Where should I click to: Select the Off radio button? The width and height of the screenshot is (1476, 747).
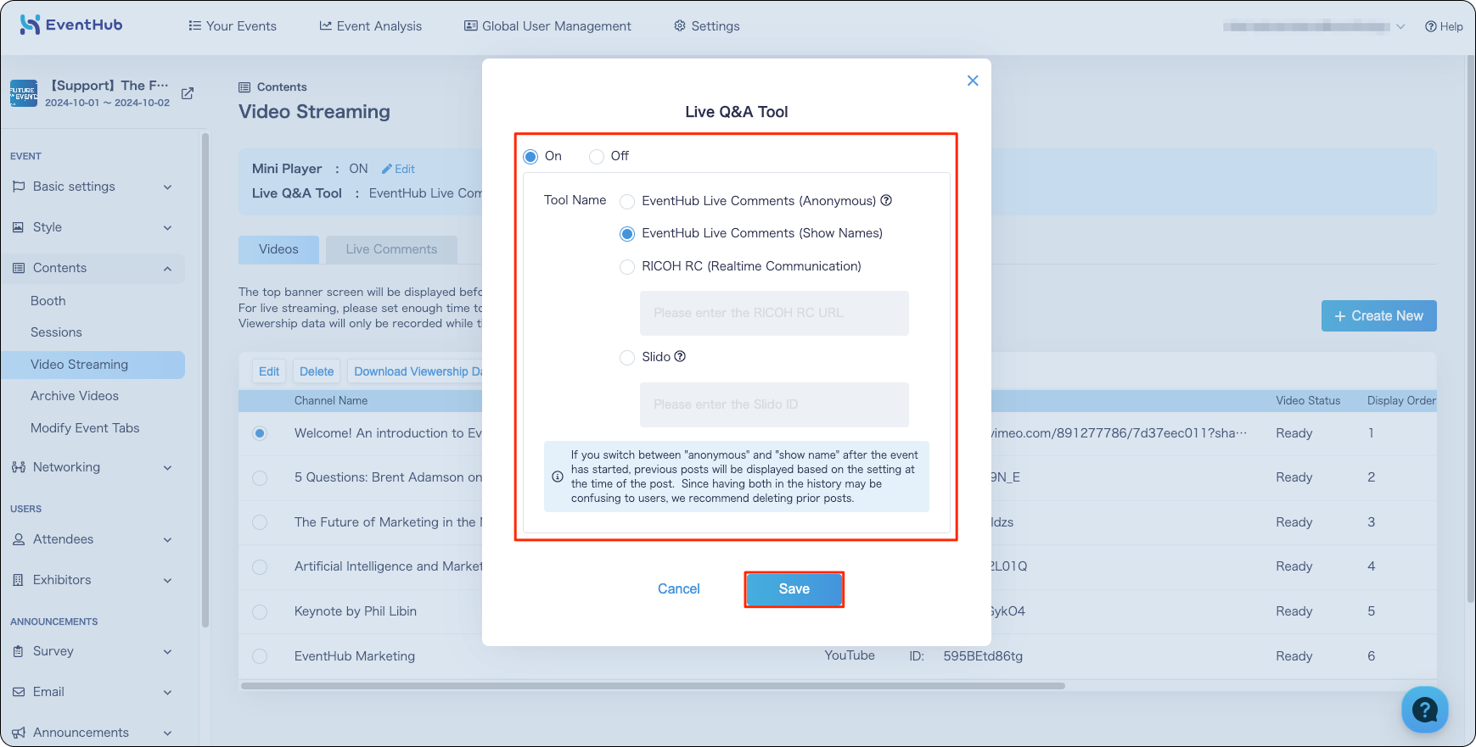tap(597, 156)
